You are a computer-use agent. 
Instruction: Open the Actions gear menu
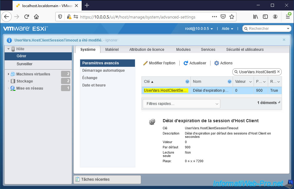[x=223, y=63]
